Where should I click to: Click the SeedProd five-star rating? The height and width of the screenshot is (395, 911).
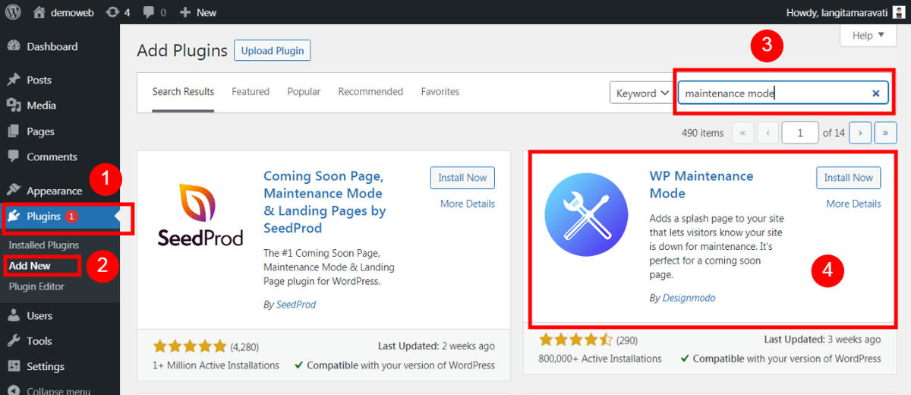click(x=189, y=347)
